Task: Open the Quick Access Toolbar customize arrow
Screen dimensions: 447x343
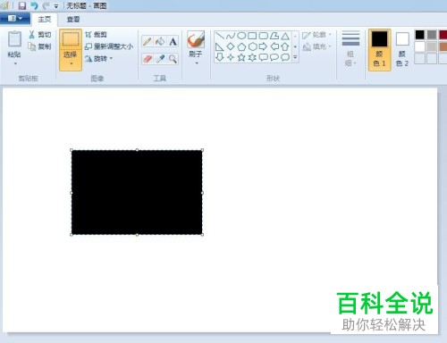Action: [x=56, y=6]
